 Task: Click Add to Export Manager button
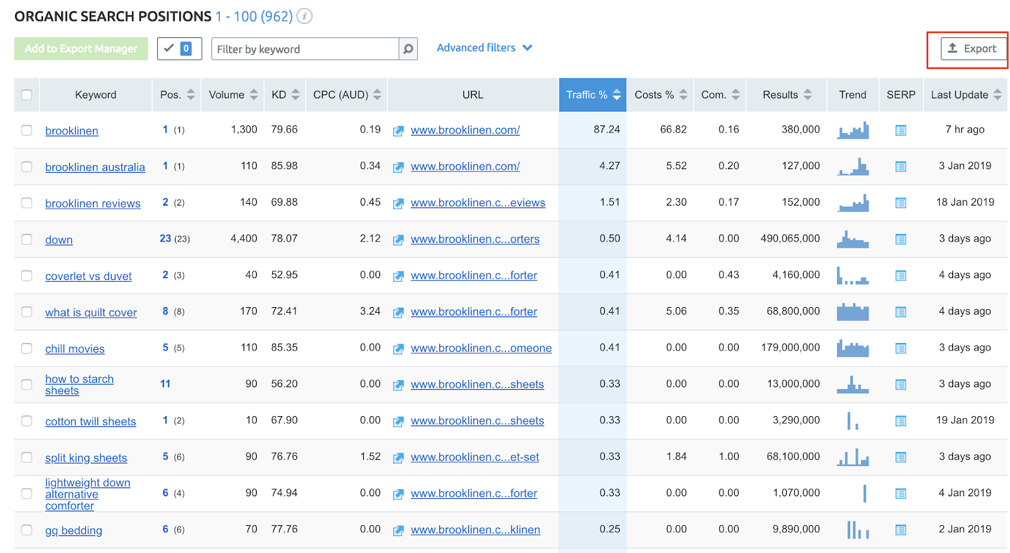pyautogui.click(x=81, y=49)
